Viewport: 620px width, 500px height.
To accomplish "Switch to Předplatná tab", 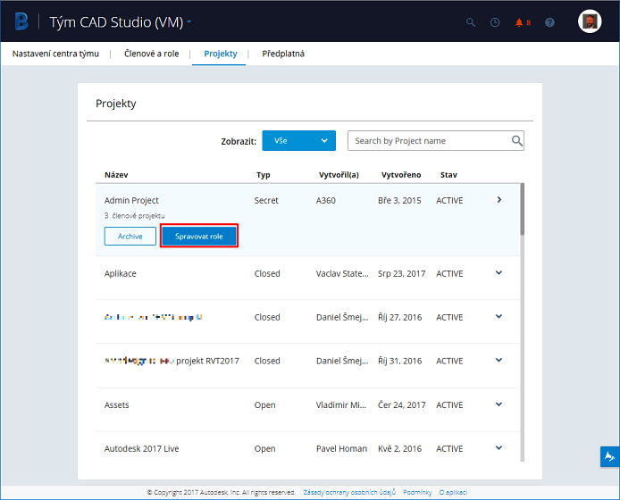I will (x=283, y=54).
